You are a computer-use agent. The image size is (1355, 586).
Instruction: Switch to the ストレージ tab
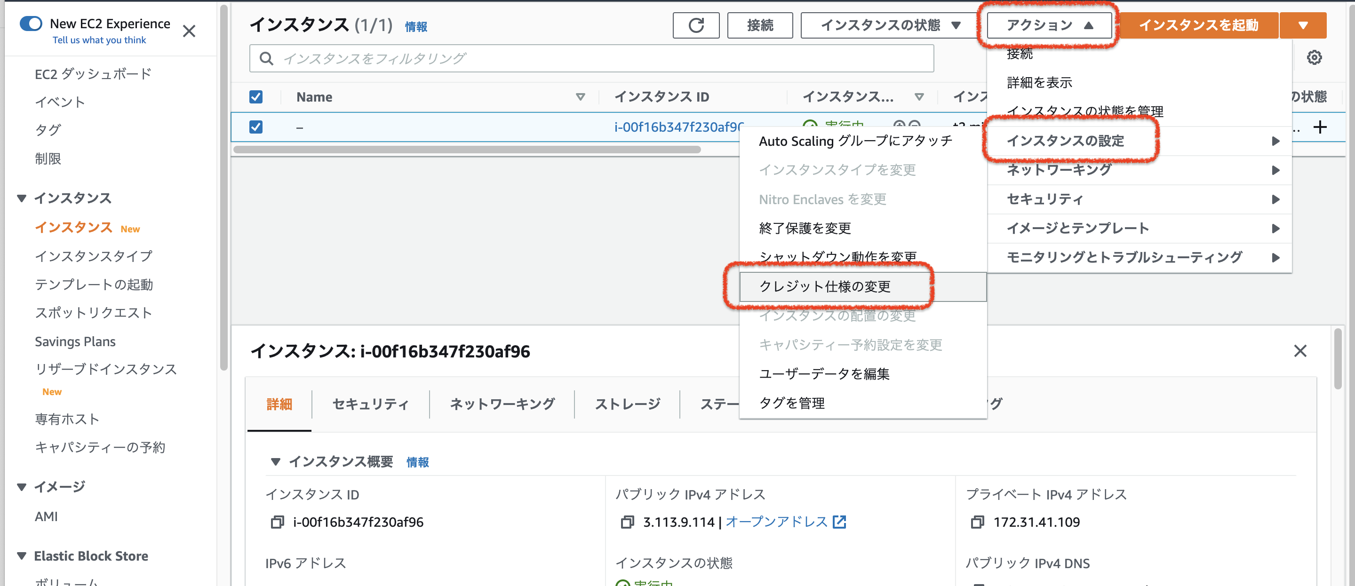tap(627, 404)
